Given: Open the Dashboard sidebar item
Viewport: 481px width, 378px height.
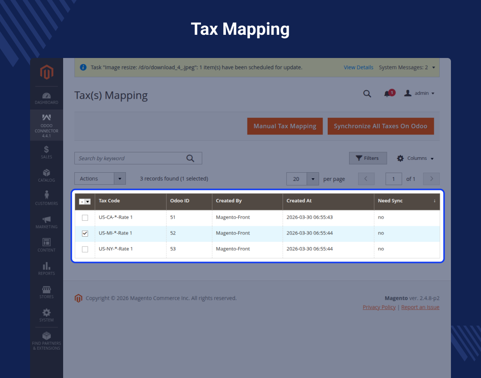Looking at the screenshot, I should tap(47, 98).
